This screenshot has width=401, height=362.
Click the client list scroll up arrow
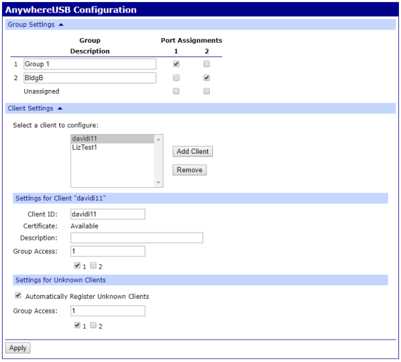[x=158, y=139]
